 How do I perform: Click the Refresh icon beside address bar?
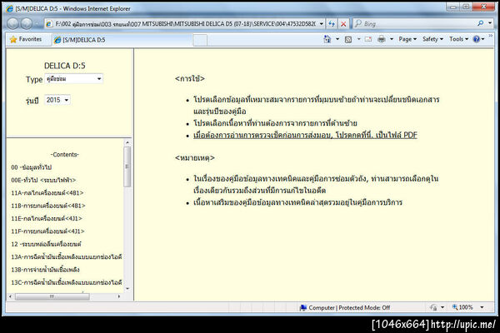click(x=332, y=23)
